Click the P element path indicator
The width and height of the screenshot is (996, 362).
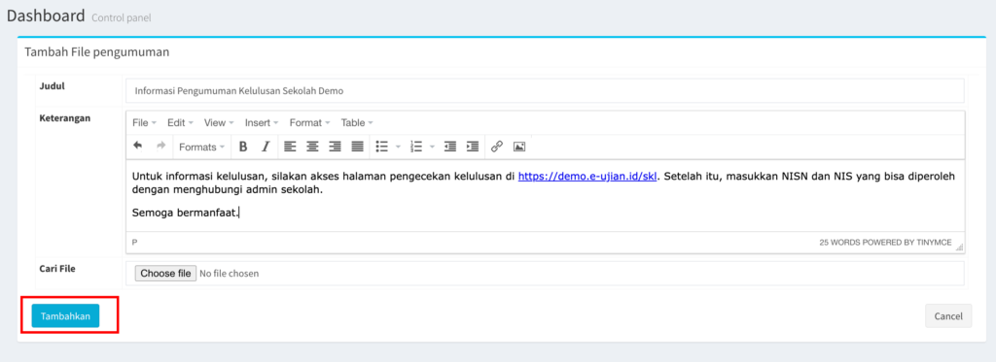(134, 243)
